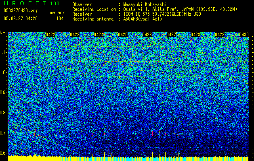254x161 pixels.
Task: Click the meteor count value 104
Action: [60, 19]
